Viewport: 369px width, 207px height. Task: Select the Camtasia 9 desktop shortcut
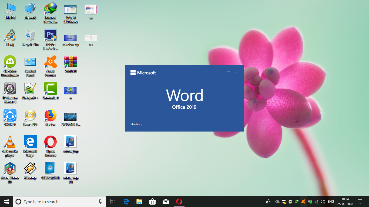click(x=51, y=91)
